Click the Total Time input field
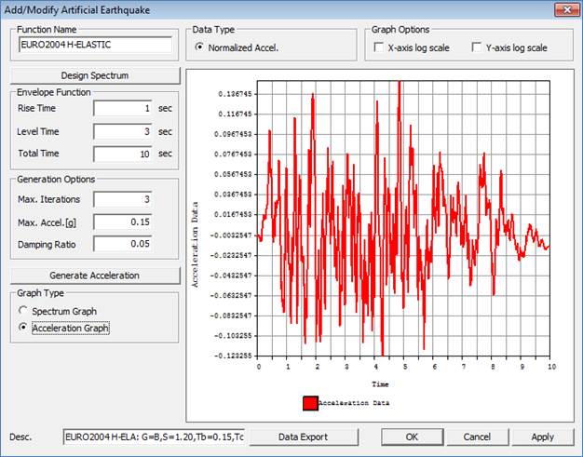 click(122, 154)
